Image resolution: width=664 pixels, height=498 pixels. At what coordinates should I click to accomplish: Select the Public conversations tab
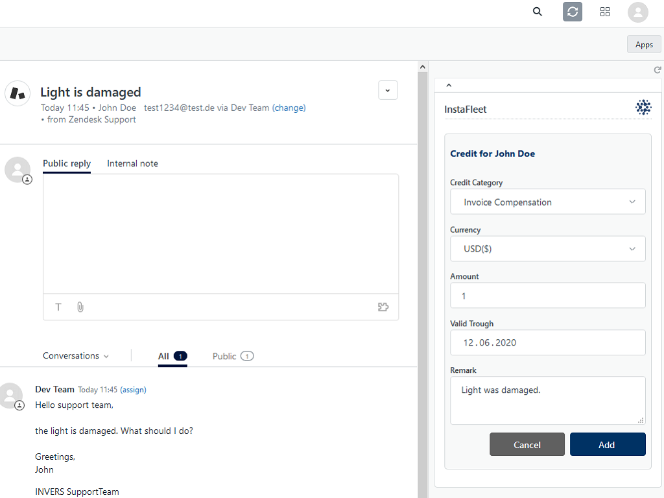232,356
